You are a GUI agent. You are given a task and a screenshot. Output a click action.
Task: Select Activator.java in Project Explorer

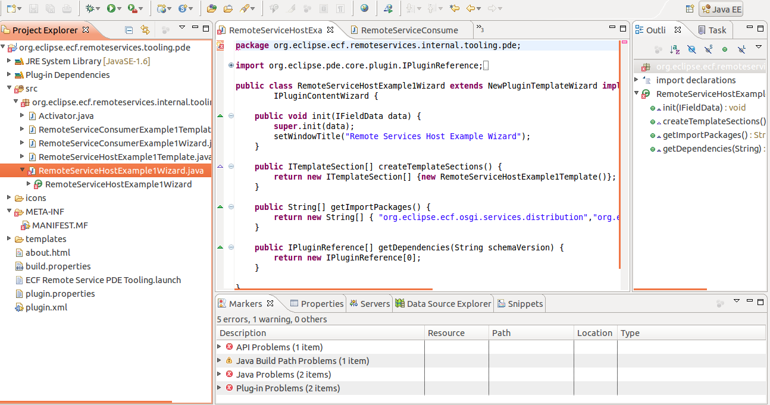[x=66, y=115]
